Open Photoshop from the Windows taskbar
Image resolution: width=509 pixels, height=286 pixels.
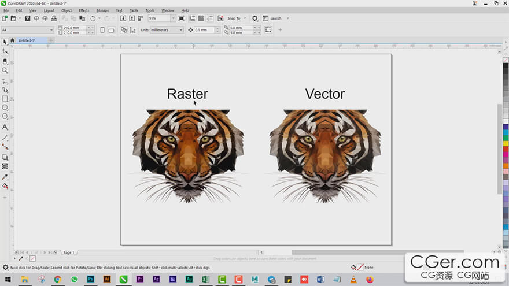91,280
